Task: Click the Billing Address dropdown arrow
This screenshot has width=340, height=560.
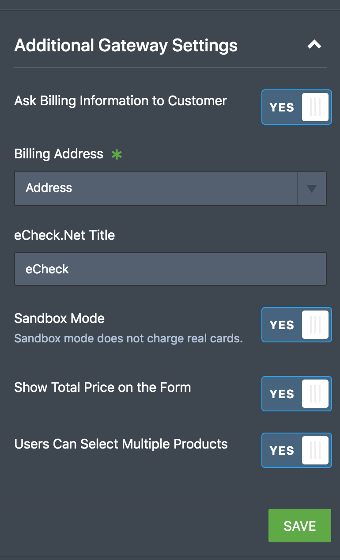Action: [x=312, y=188]
